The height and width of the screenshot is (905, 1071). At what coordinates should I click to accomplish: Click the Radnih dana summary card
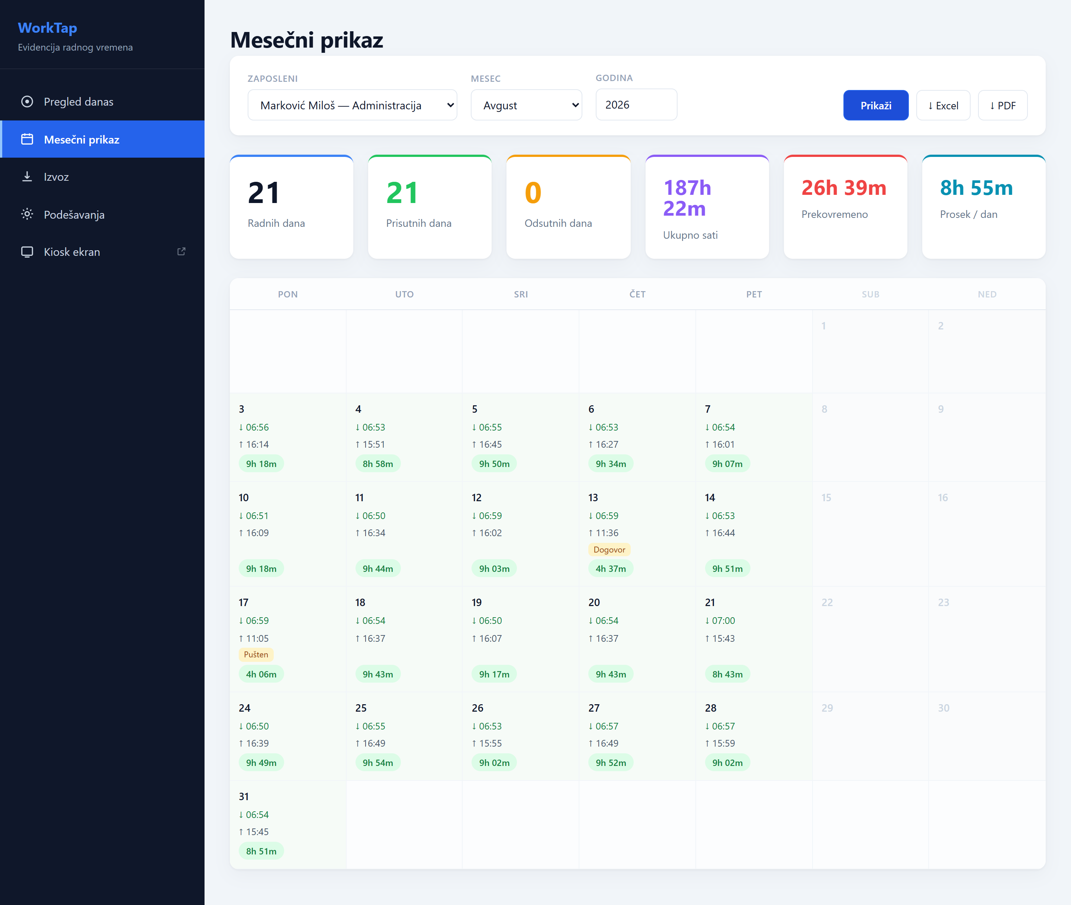[x=292, y=207]
